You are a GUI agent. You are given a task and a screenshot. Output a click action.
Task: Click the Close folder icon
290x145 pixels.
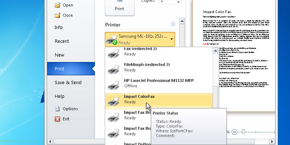(x=57, y=15)
